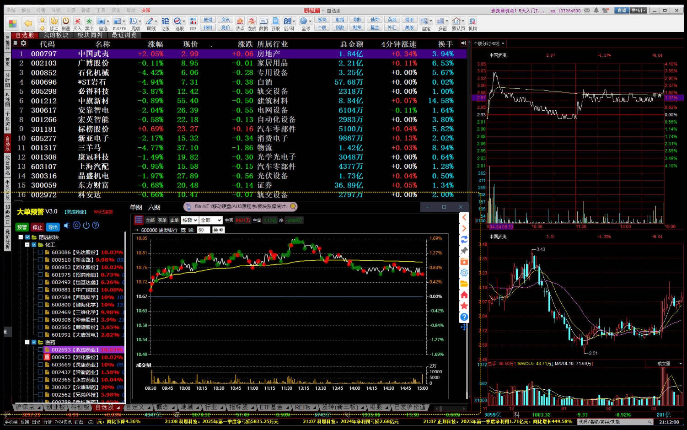This screenshot has height=430, width=687.
Task: Click the blue 导出 export button
Action: (x=53, y=227)
